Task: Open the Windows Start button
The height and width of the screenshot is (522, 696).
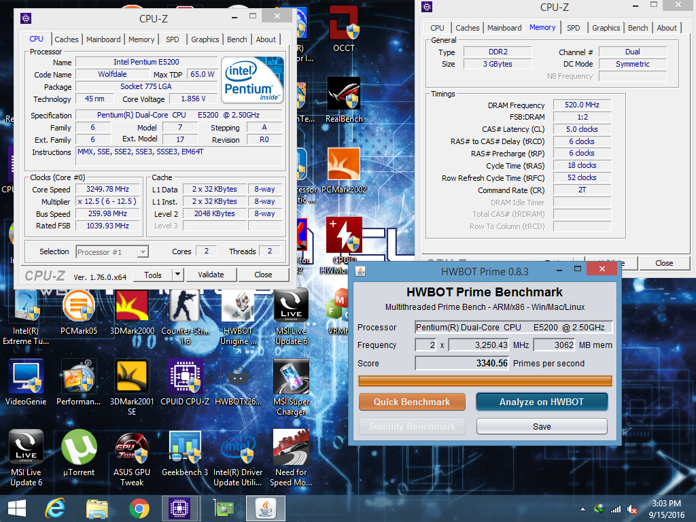Action: 17,508
